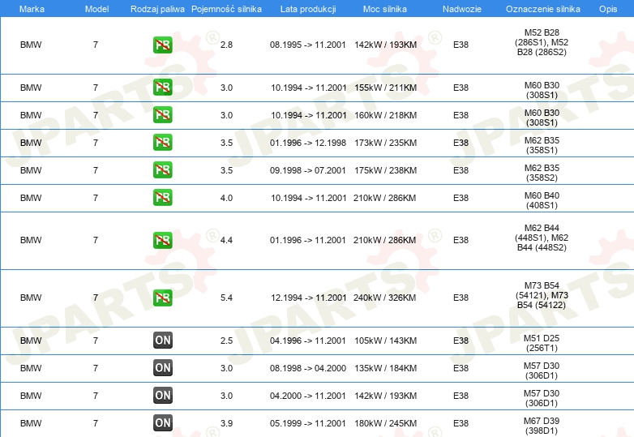This screenshot has width=634, height=437.
Task: Click the production years 08.1995 -> 11.2001
Action: coord(308,45)
